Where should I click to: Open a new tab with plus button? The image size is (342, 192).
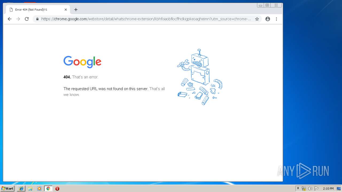click(x=76, y=10)
